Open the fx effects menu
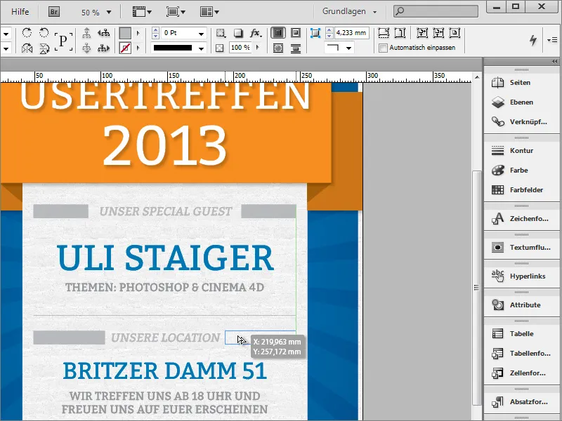Image resolution: width=562 pixels, height=421 pixels. tap(256, 33)
